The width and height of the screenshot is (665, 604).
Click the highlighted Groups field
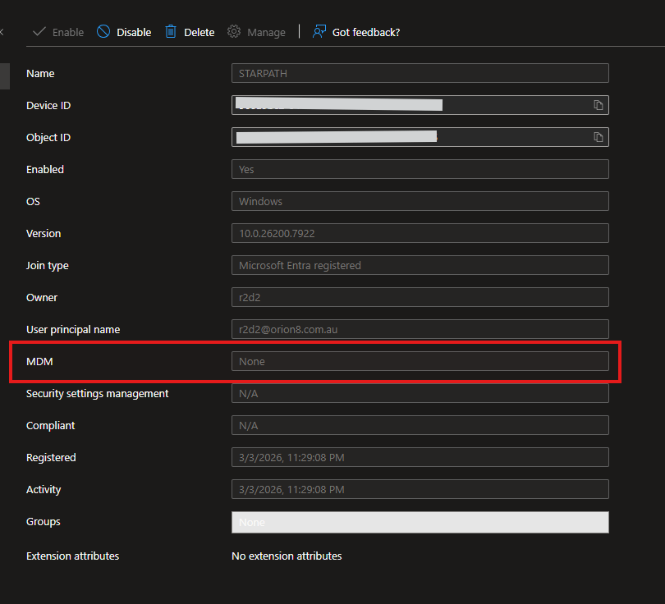tap(420, 522)
